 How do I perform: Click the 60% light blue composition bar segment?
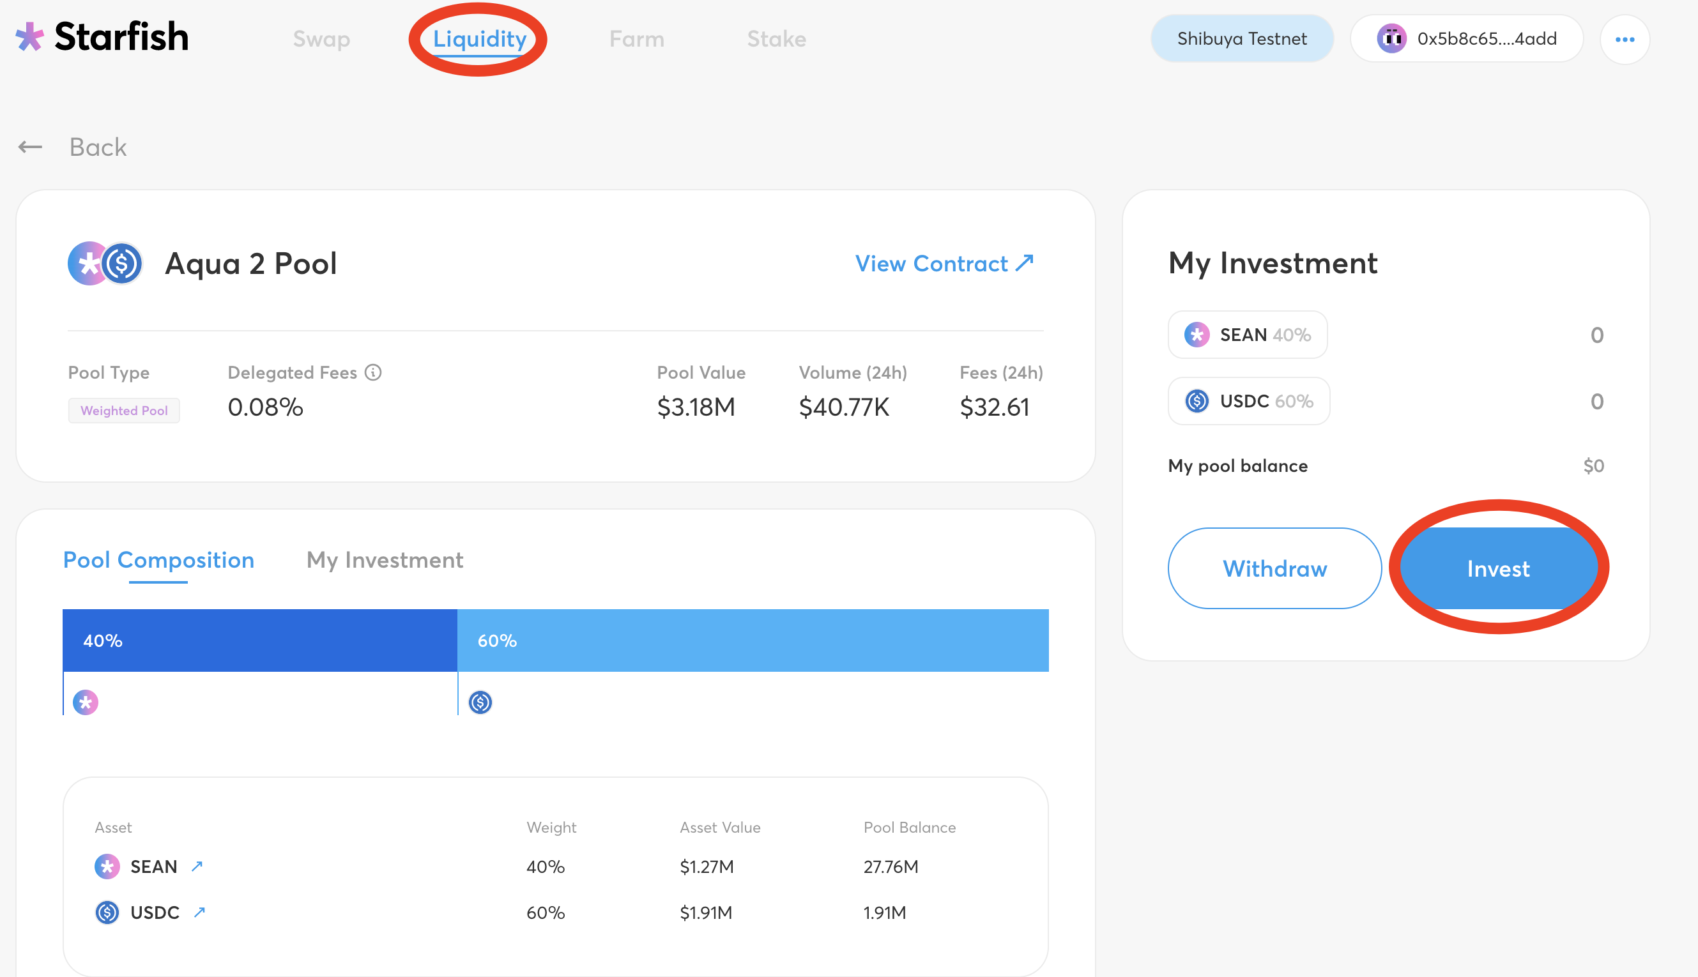pyautogui.click(x=753, y=640)
